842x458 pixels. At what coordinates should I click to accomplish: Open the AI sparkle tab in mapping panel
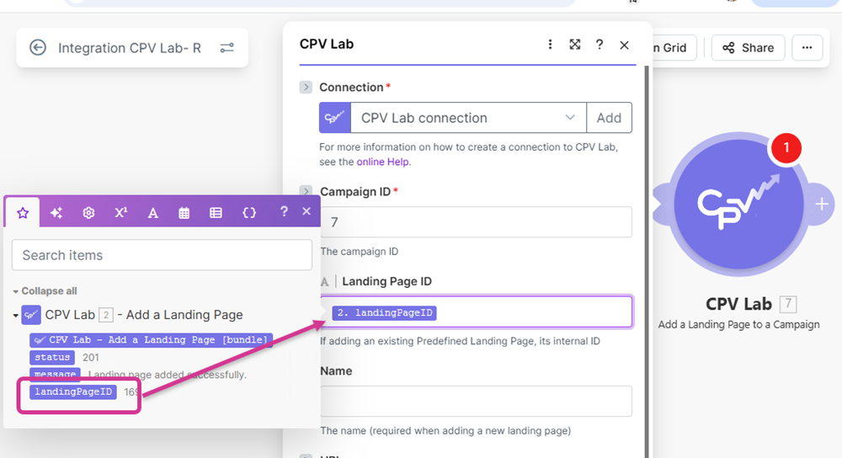(x=56, y=213)
